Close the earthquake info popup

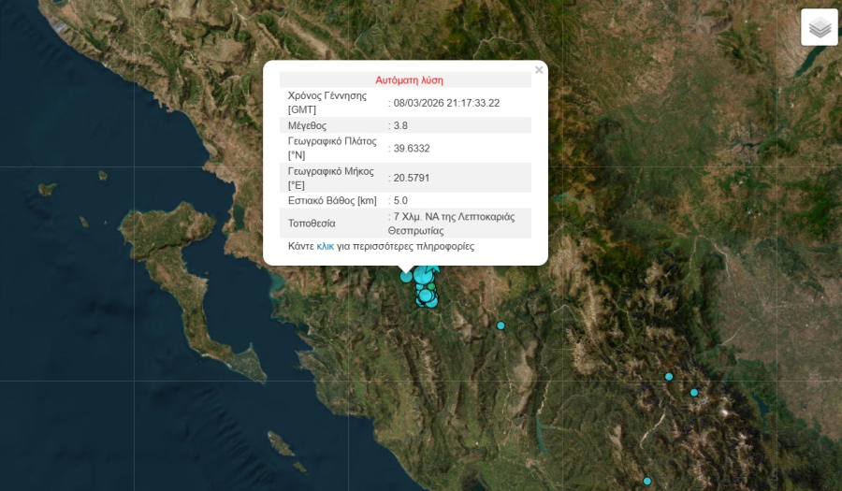(539, 69)
